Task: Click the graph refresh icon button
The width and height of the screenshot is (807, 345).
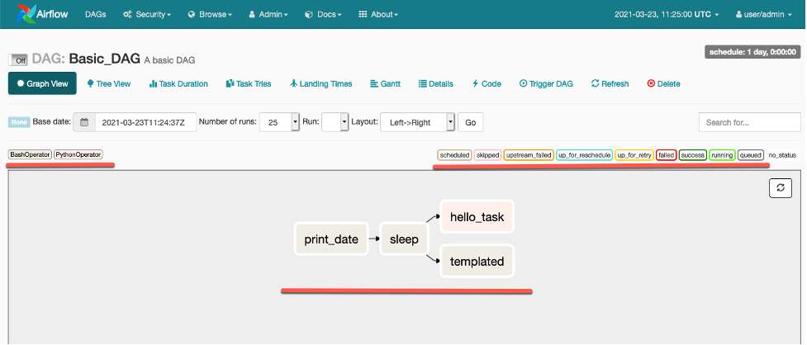Action: 781,189
